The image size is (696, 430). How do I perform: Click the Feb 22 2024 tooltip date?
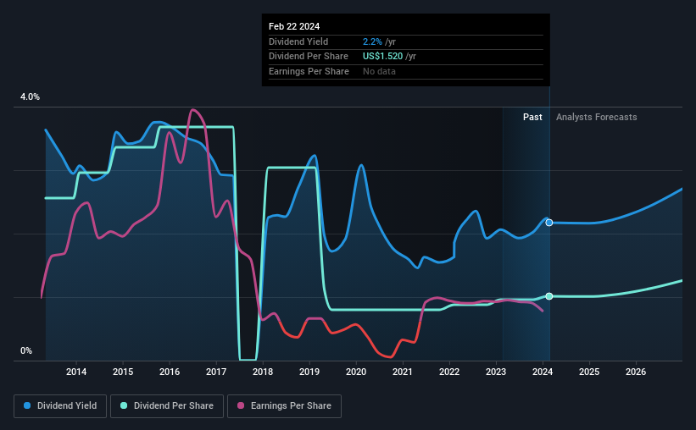coord(294,26)
